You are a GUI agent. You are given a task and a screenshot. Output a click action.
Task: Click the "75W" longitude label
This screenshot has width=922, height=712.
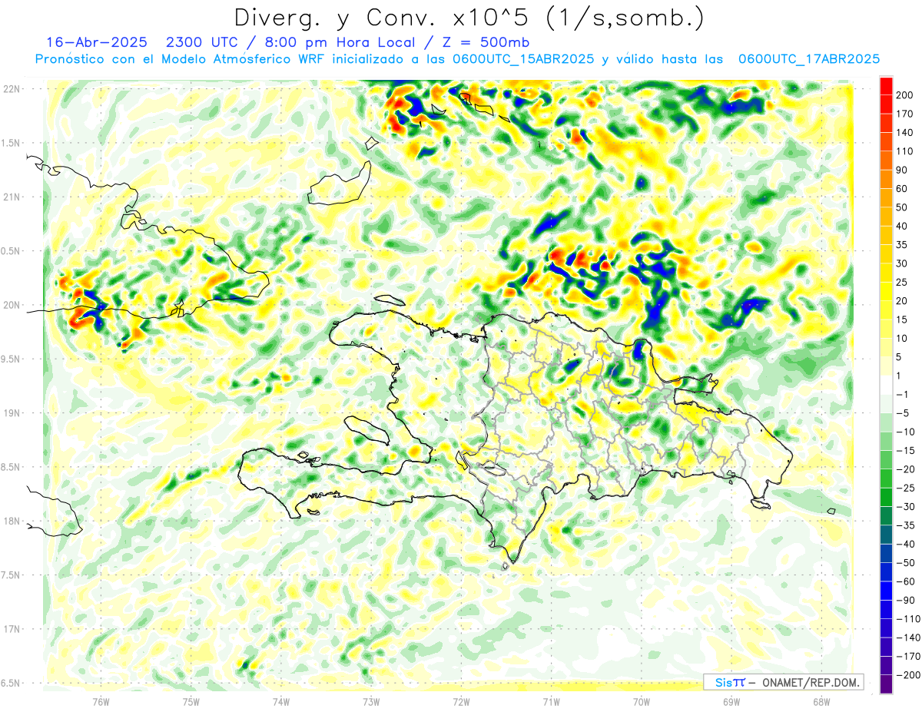click(191, 702)
